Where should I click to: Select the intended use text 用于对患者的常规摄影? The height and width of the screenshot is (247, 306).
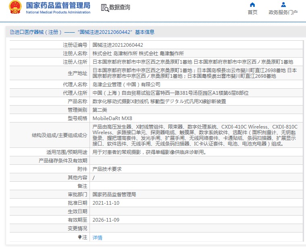click(149, 152)
